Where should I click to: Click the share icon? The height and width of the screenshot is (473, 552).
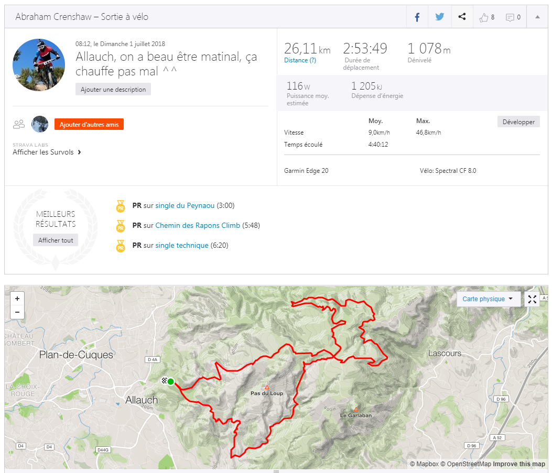click(462, 17)
